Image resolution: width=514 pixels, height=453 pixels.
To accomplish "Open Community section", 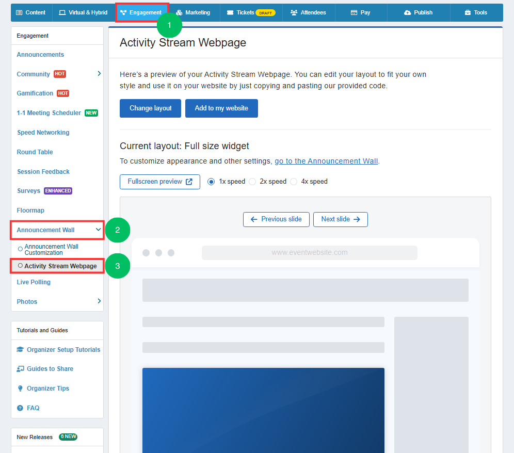I will click(33, 74).
